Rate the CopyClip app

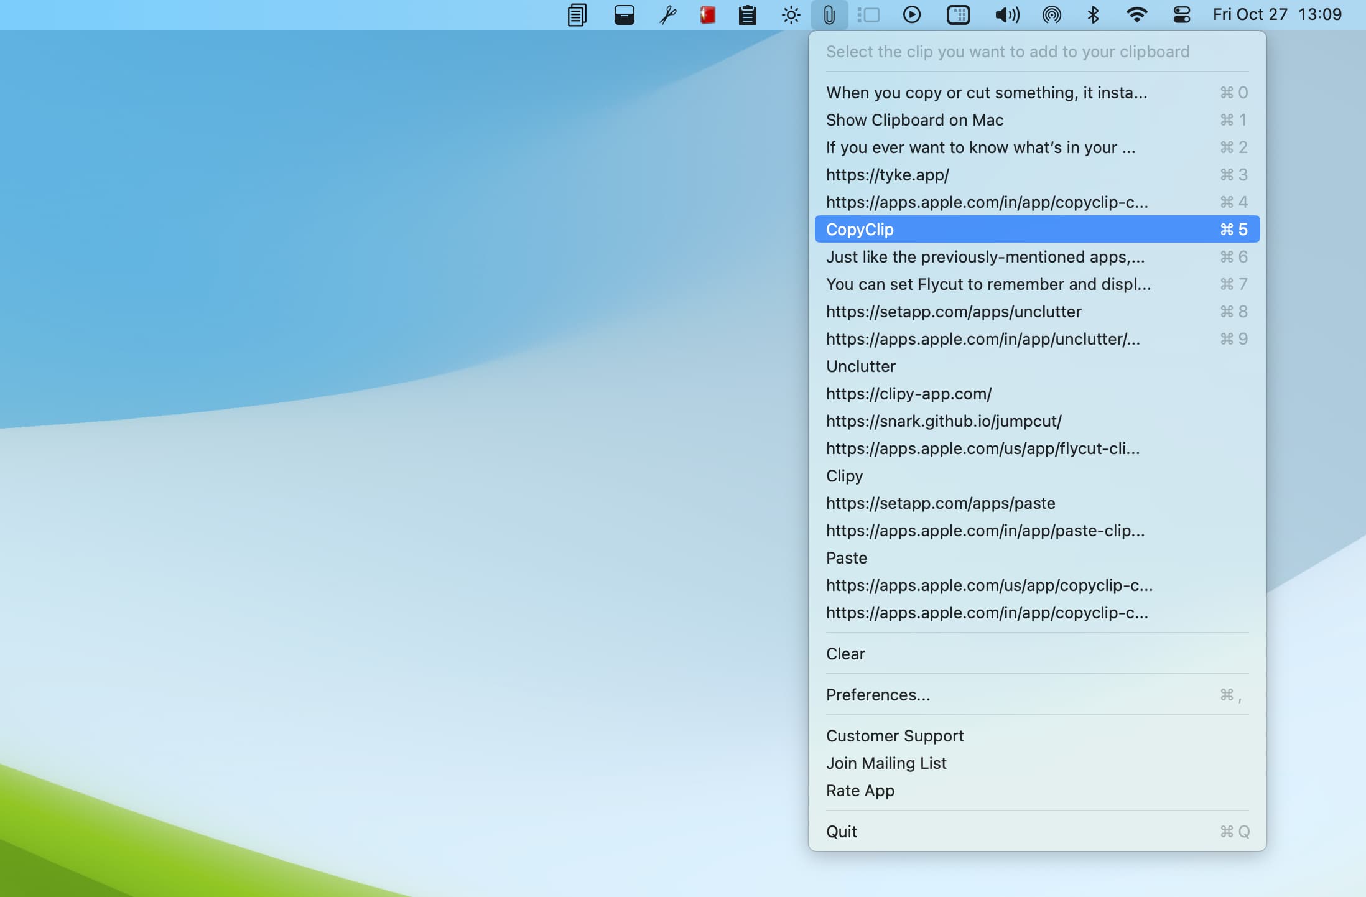click(860, 790)
